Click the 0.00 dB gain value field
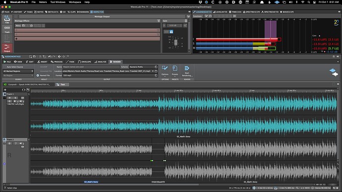This screenshot has width=342, height=192. point(174,25)
